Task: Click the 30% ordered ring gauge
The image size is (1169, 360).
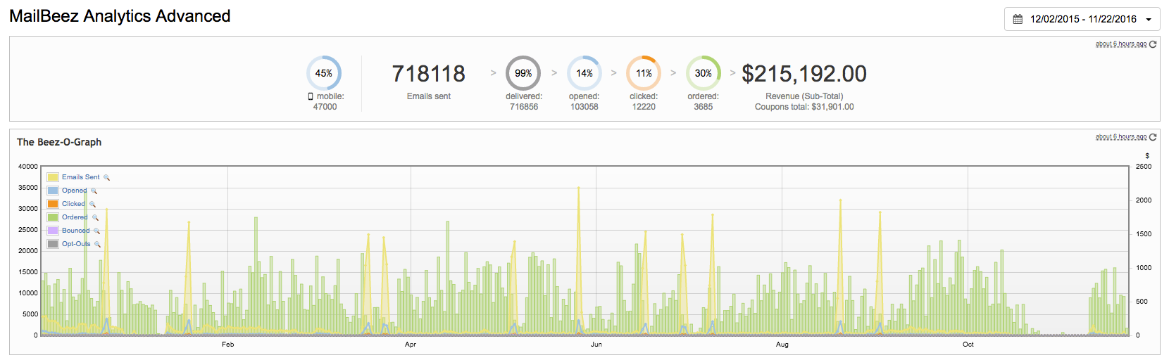Action: (x=704, y=73)
